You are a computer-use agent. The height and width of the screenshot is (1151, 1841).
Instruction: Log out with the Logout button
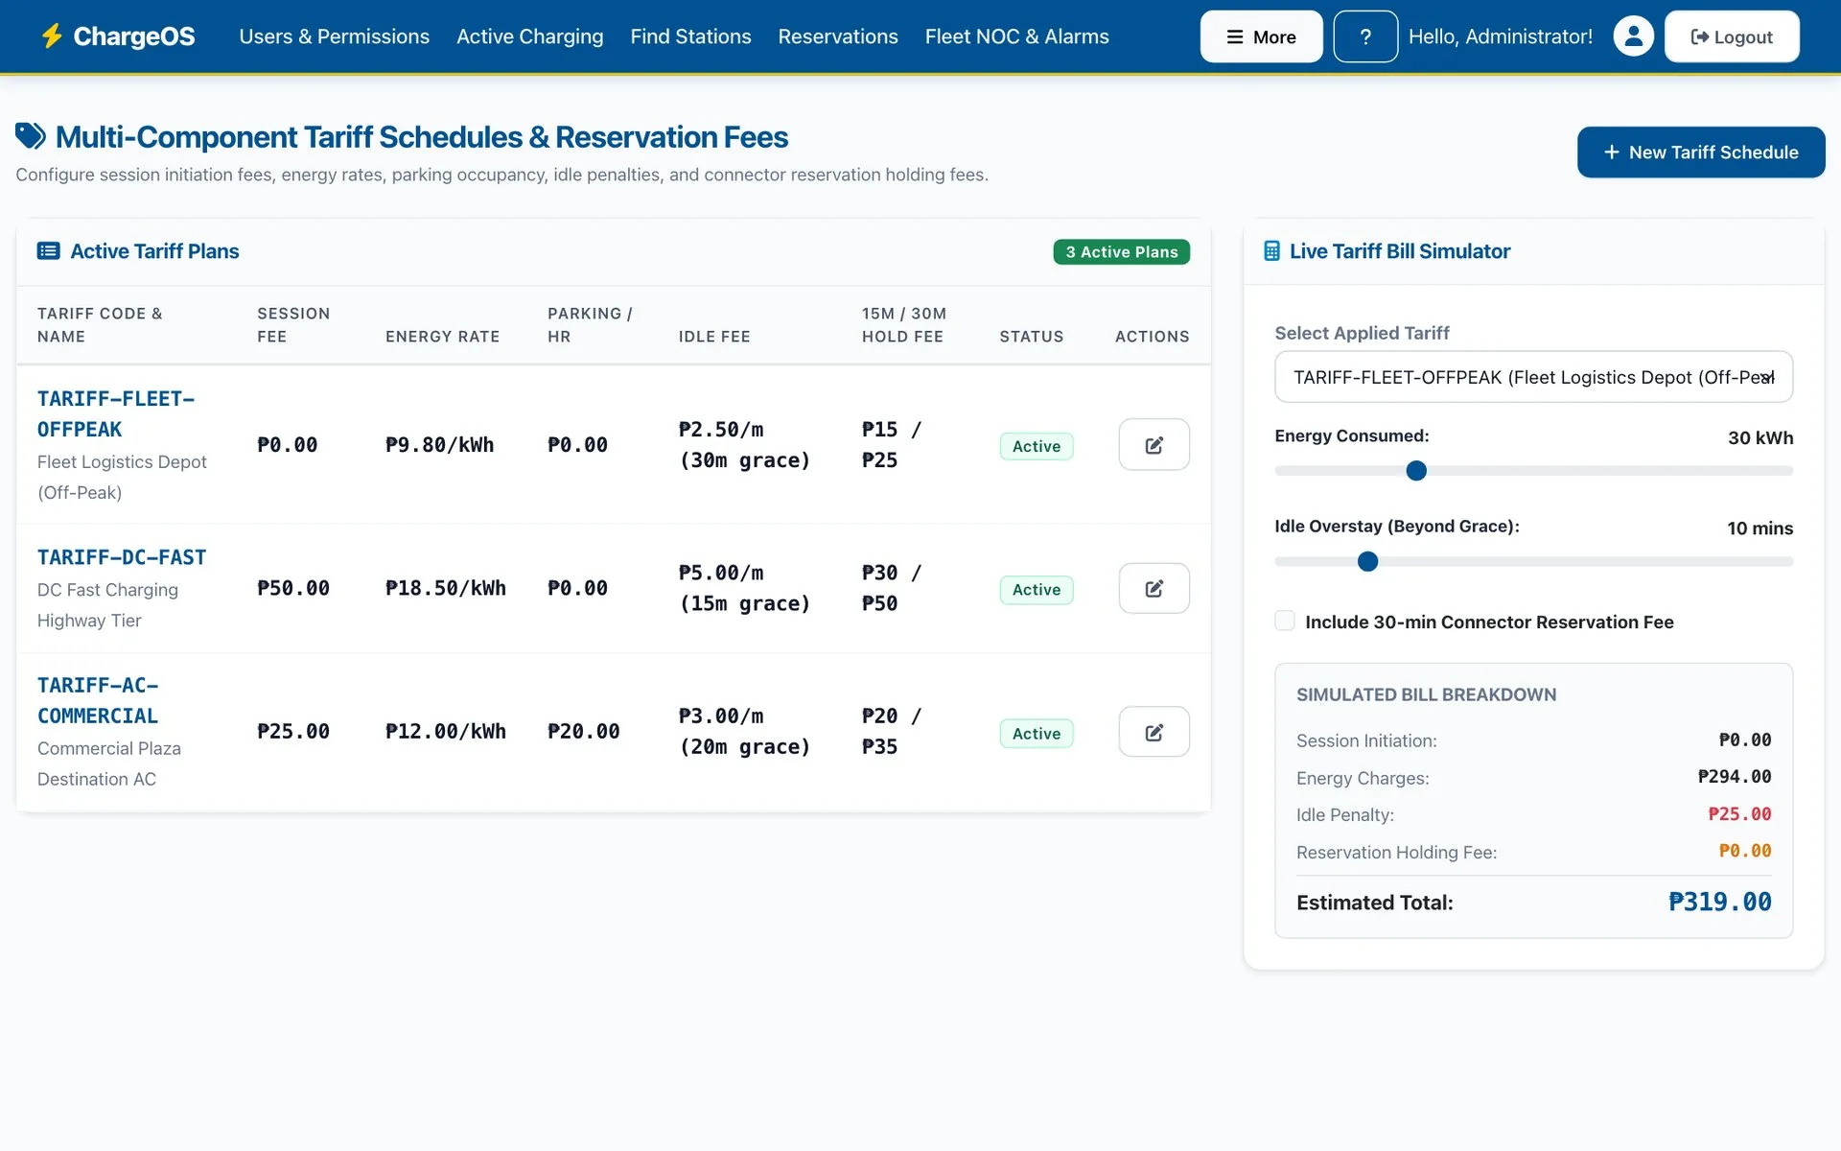(x=1732, y=36)
